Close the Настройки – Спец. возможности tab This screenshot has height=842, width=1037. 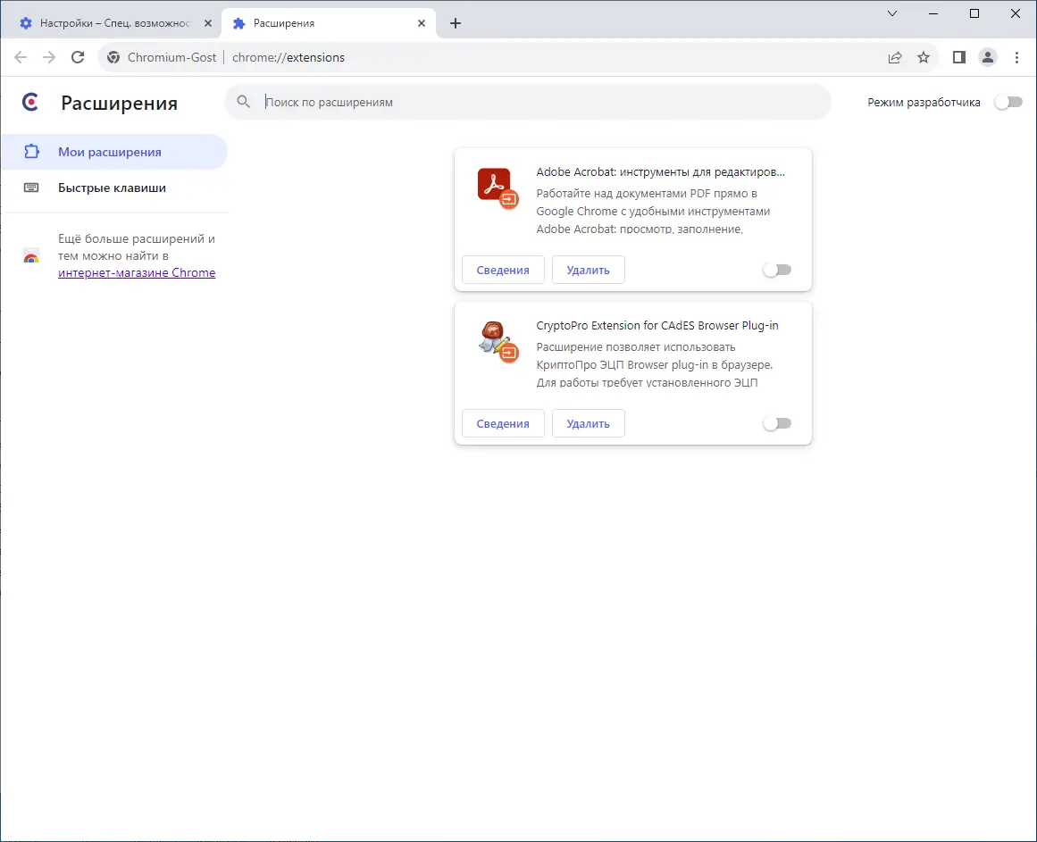coord(207,23)
